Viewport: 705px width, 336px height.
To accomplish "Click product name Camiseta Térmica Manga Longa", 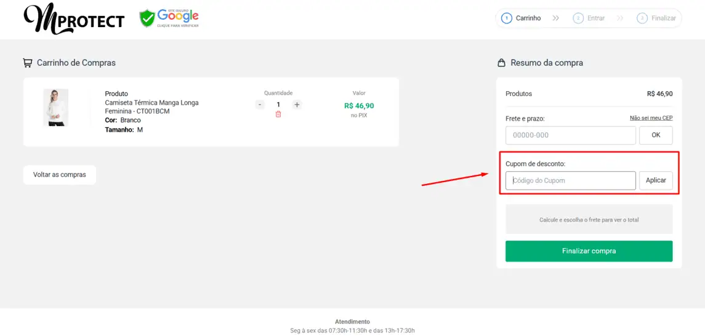I will [x=151, y=107].
